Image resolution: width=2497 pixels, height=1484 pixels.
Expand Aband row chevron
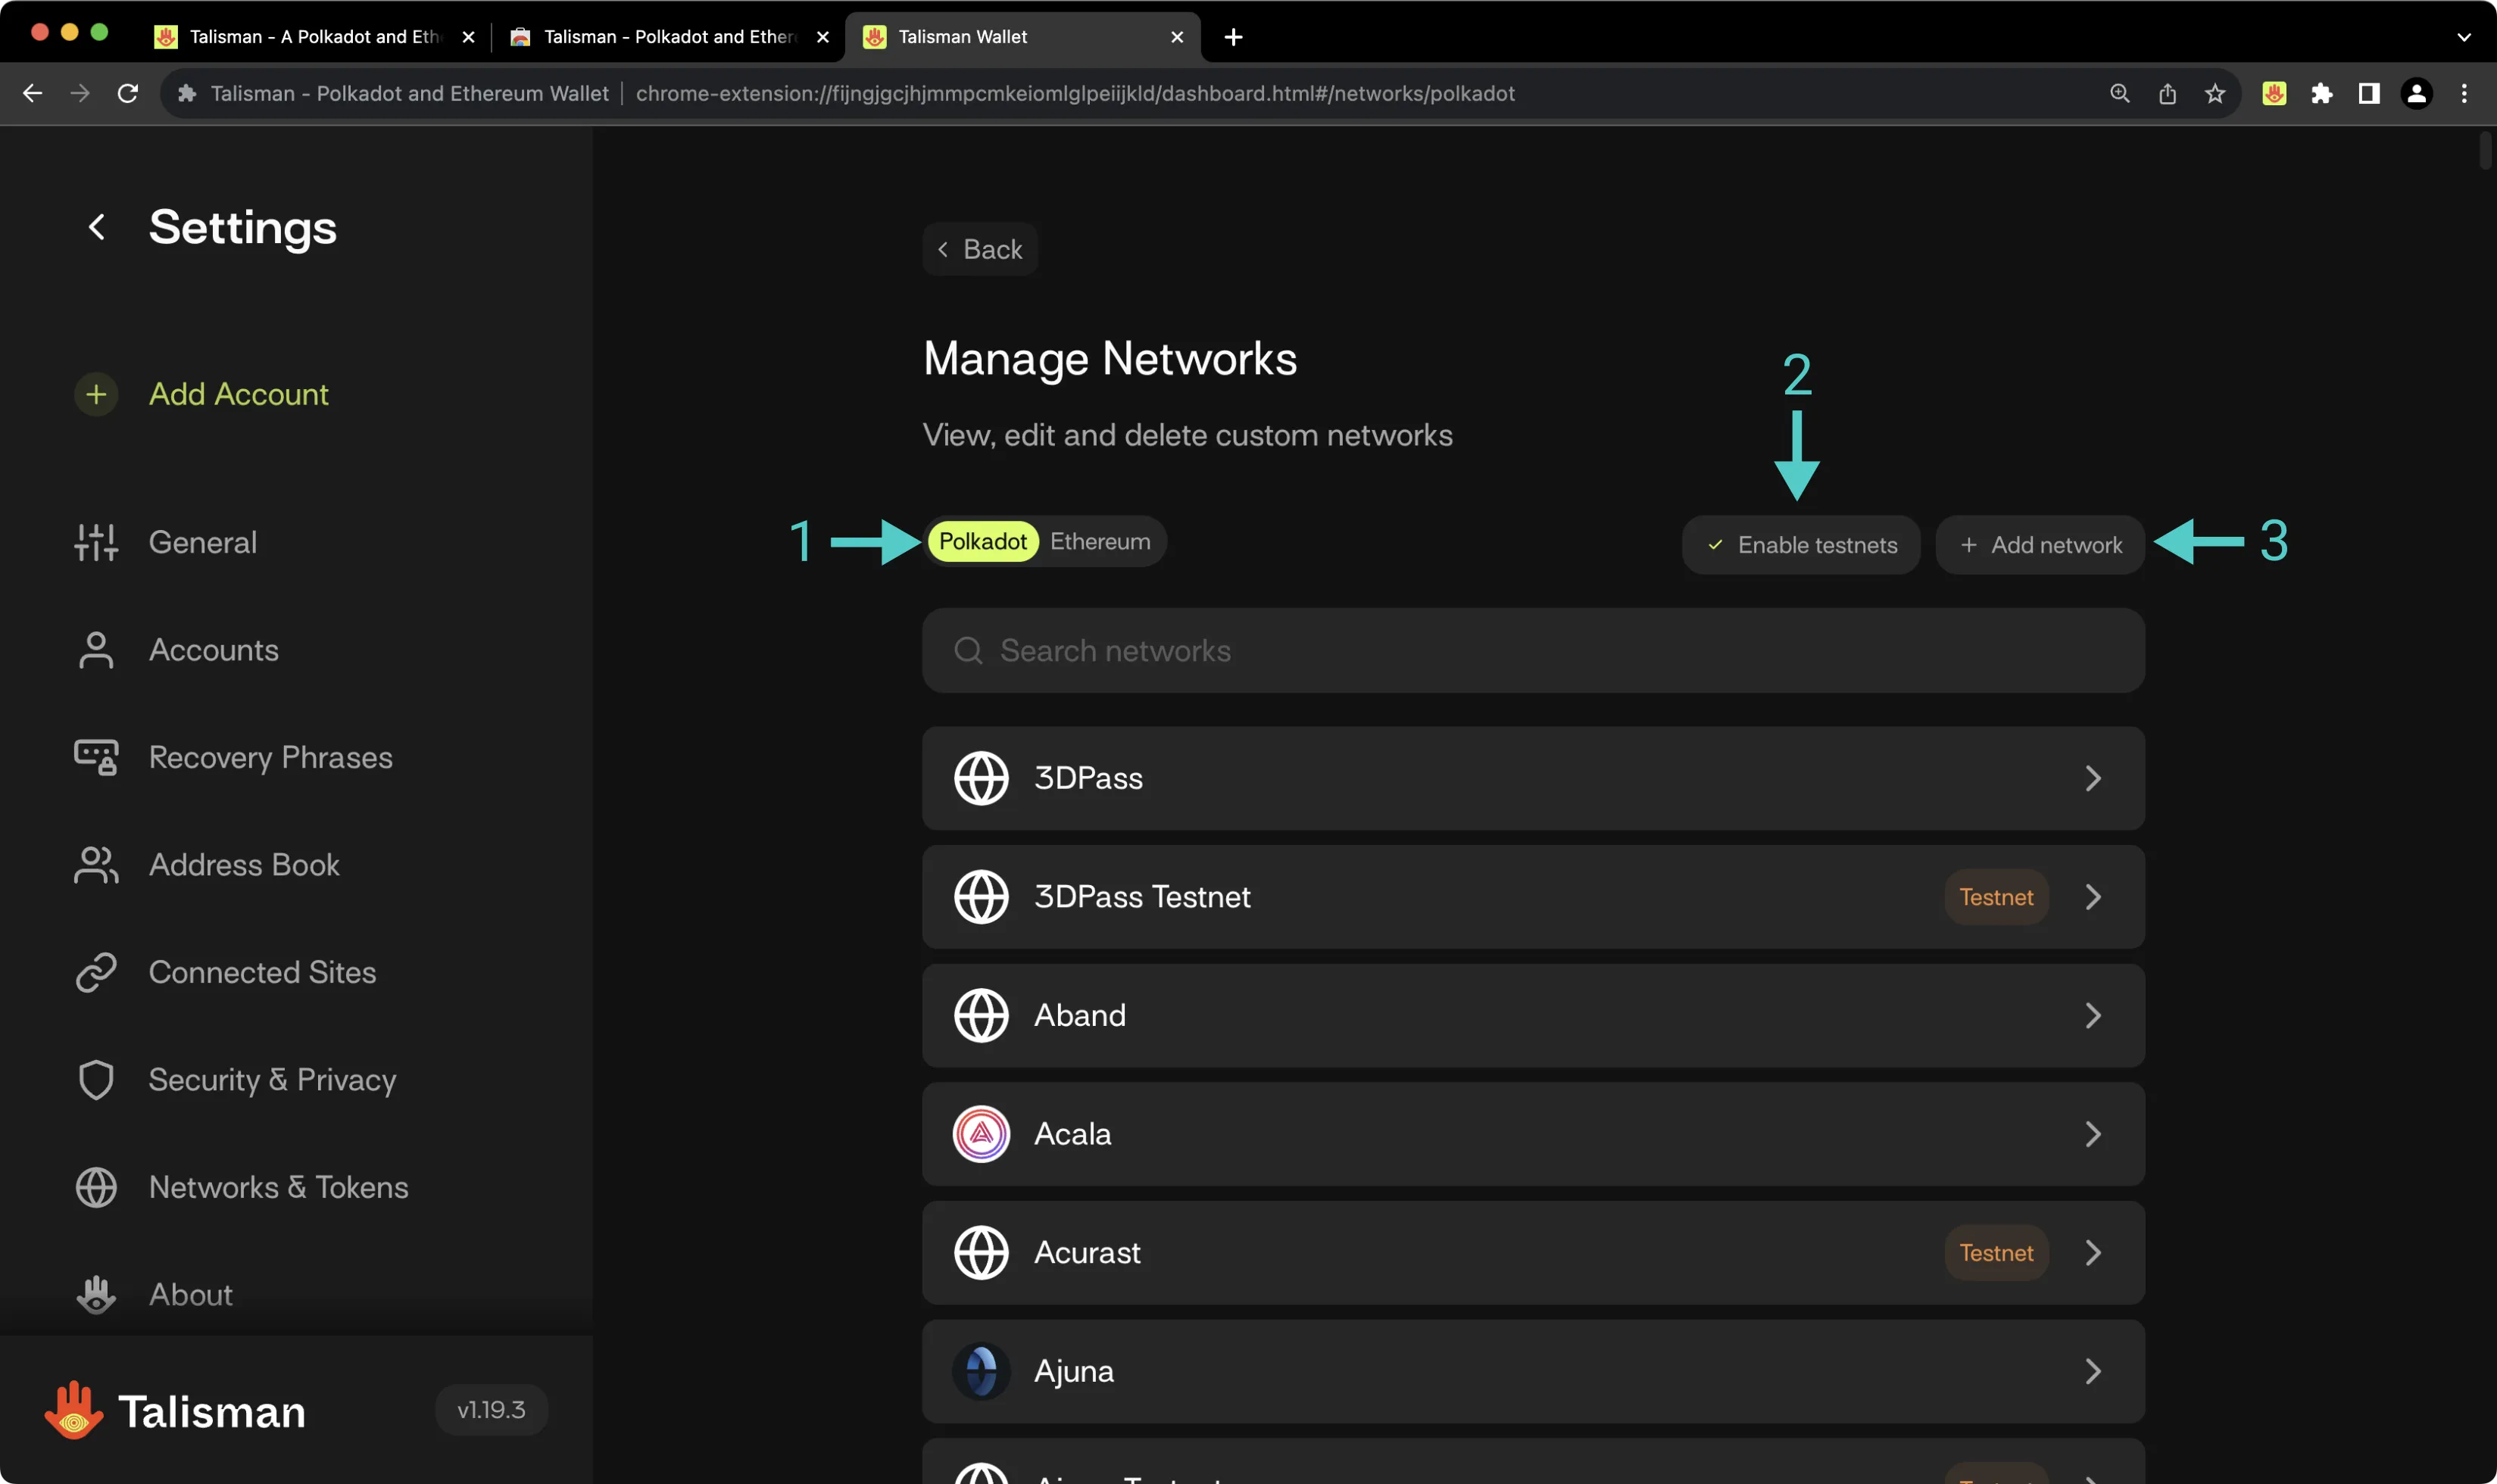[2093, 1015]
